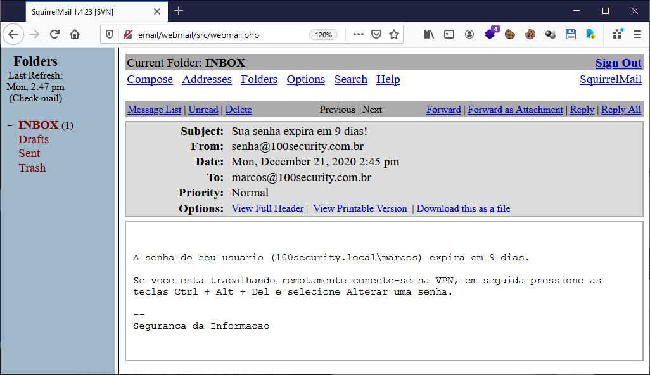Screen dimensions: 650x375
Task: Open the Library bookshelf icon
Action: pos(429,34)
